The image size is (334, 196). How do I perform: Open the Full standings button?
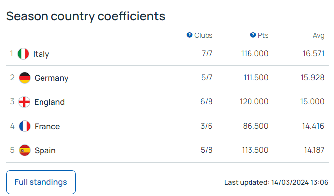tap(41, 182)
